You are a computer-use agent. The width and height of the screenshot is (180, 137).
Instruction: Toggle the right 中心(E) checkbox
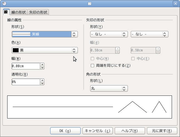point(133,59)
